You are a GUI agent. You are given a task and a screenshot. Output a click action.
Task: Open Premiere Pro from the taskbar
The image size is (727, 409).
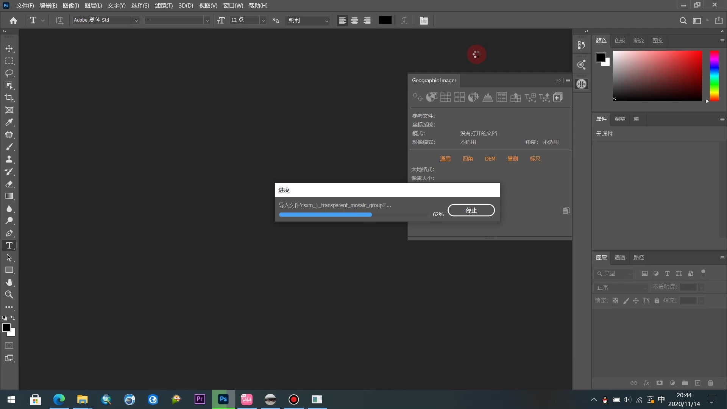[200, 399]
